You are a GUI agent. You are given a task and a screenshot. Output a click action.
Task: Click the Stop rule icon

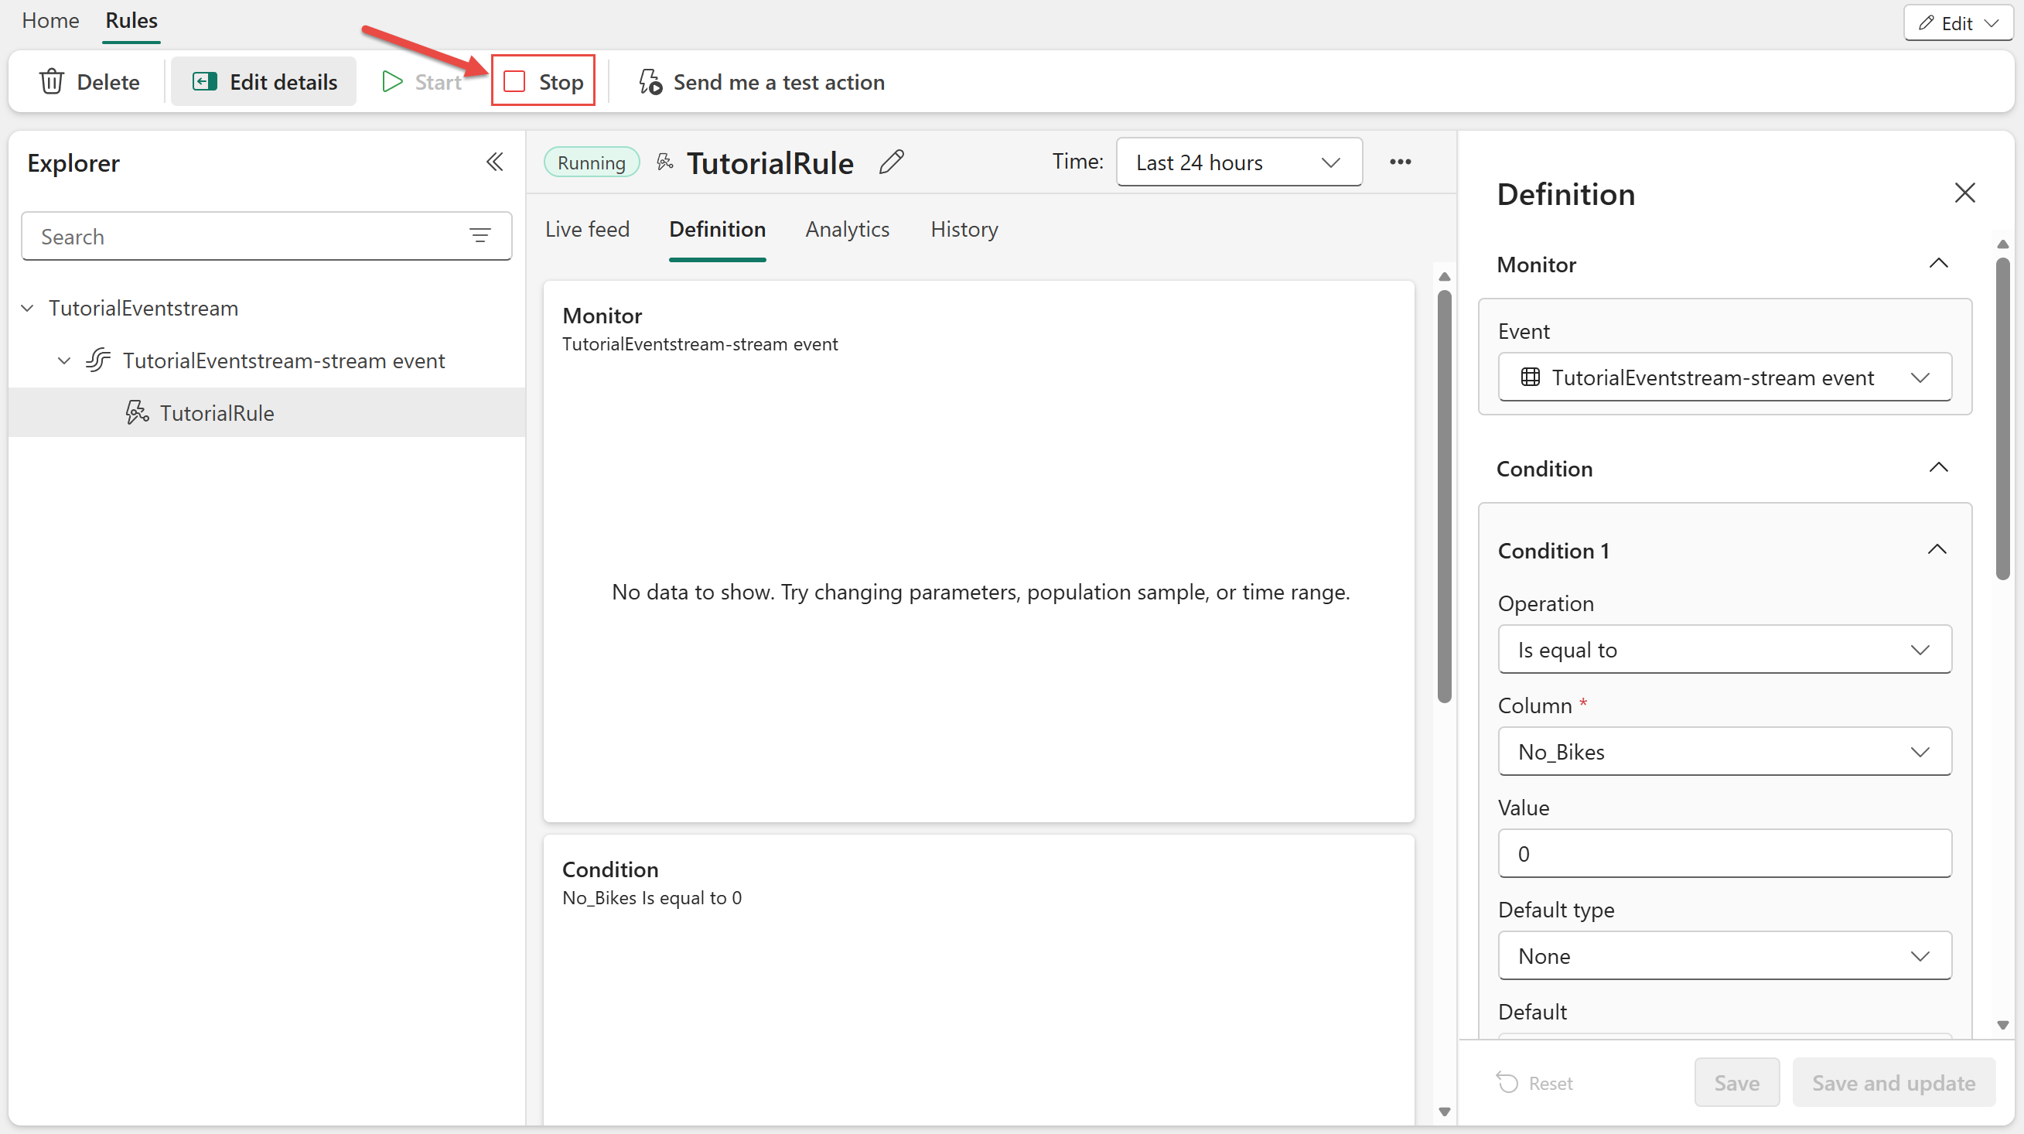(x=514, y=82)
